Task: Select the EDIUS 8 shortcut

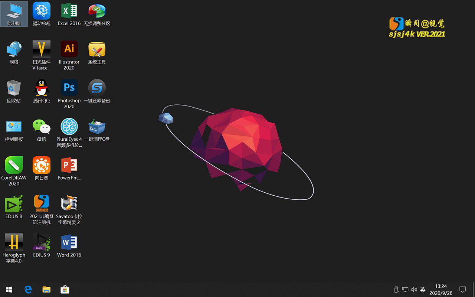Action: tap(14, 207)
